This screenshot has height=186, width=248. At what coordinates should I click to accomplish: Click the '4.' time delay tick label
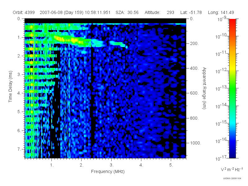[19, 93]
